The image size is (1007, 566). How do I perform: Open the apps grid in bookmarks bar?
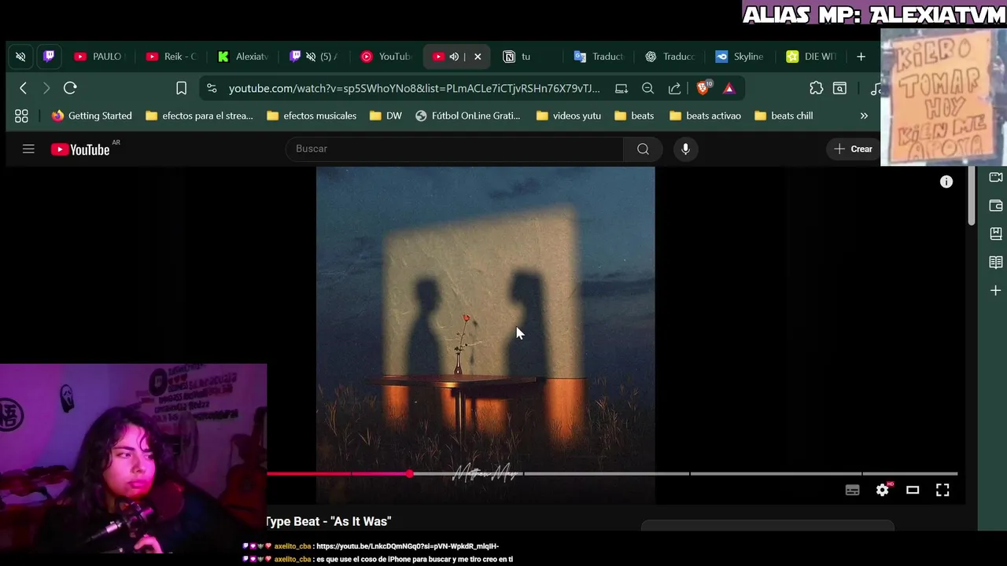click(21, 116)
